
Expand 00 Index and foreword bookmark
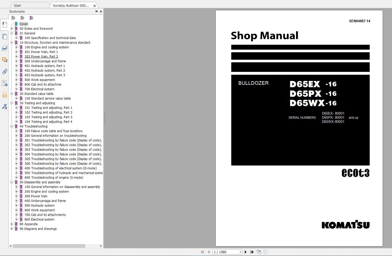(12, 29)
